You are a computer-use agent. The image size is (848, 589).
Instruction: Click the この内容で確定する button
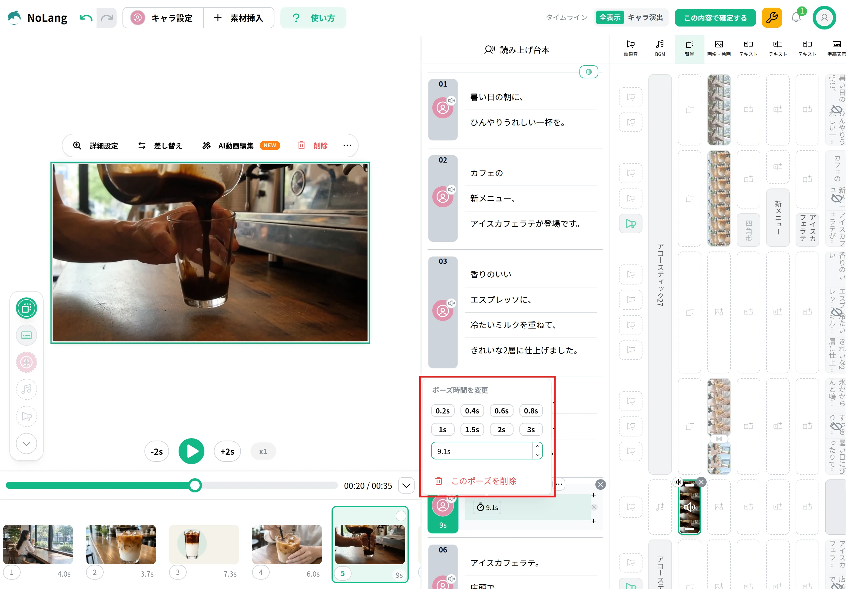tap(715, 18)
